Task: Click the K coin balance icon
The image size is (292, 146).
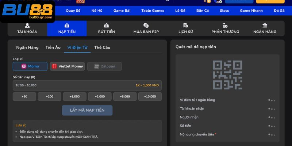Action: click(x=209, y=1)
